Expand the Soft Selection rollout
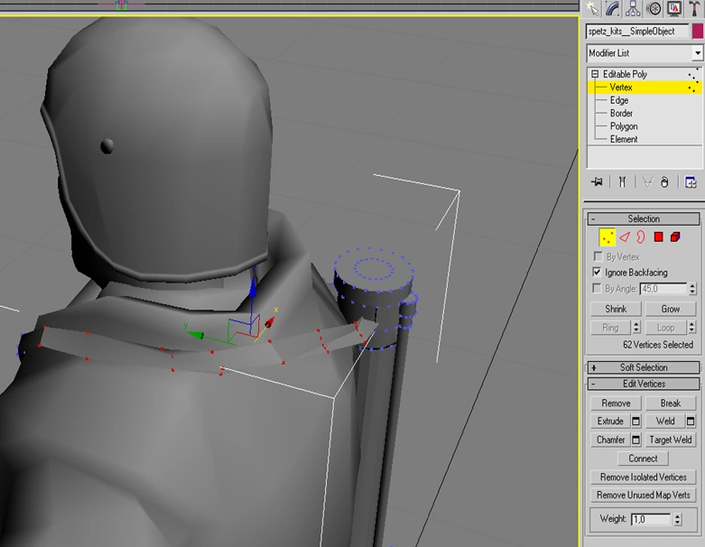705x547 pixels. (644, 367)
